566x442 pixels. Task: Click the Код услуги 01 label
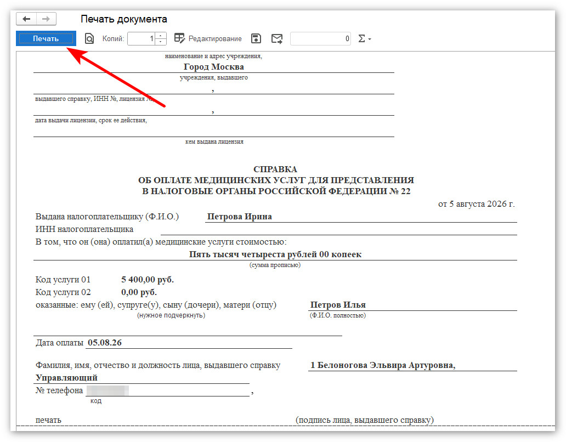(x=63, y=280)
